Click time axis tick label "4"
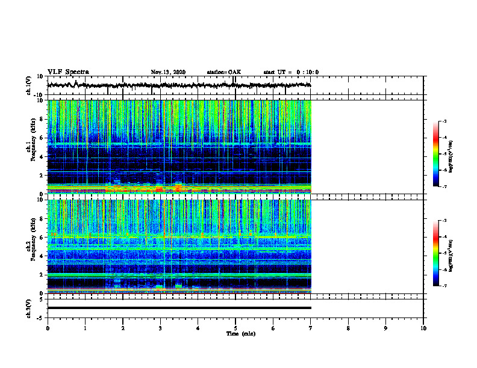This screenshot has width=477, height=368. 198,328
